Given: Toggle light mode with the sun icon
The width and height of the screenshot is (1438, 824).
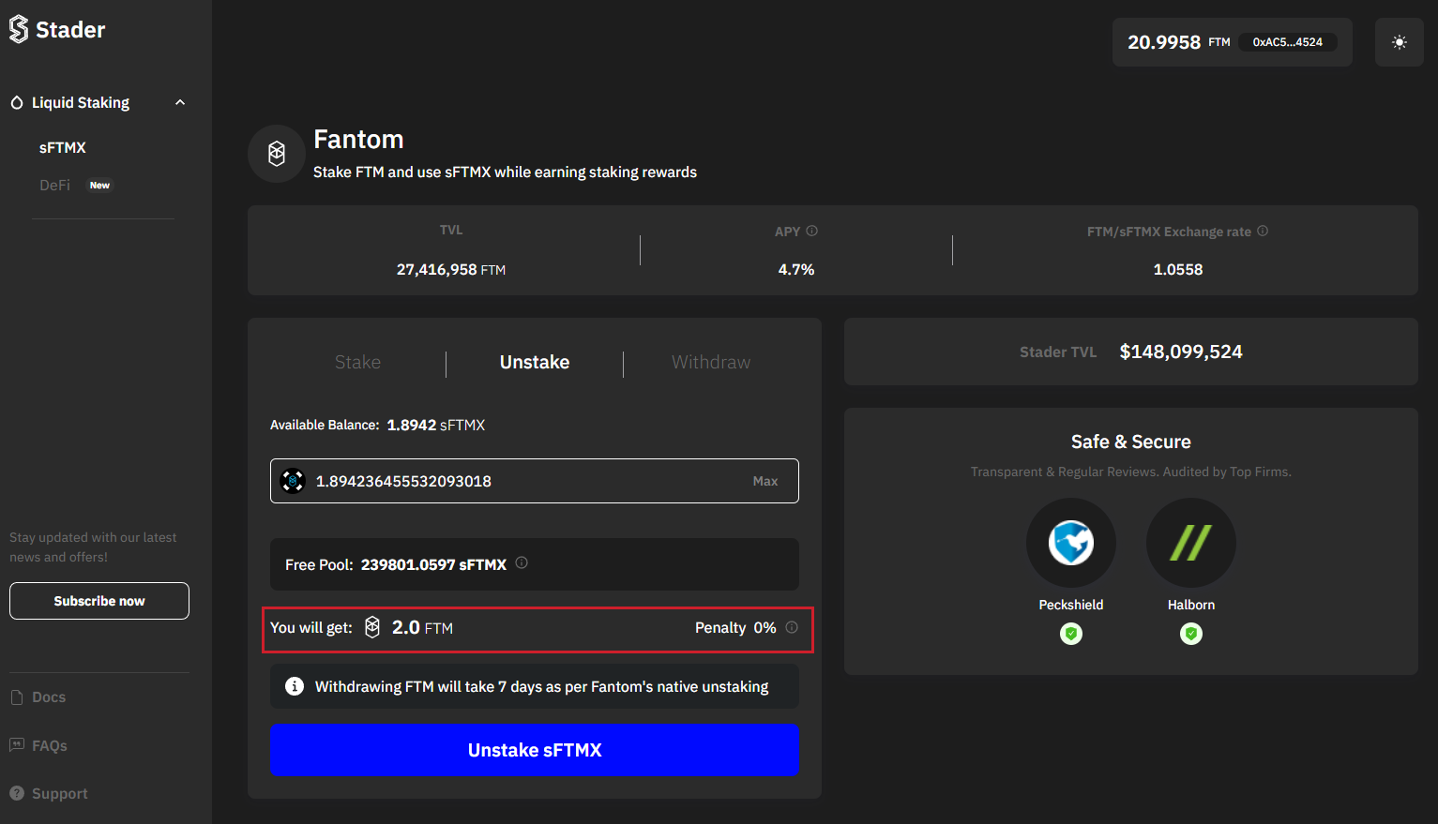Looking at the screenshot, I should (1399, 42).
